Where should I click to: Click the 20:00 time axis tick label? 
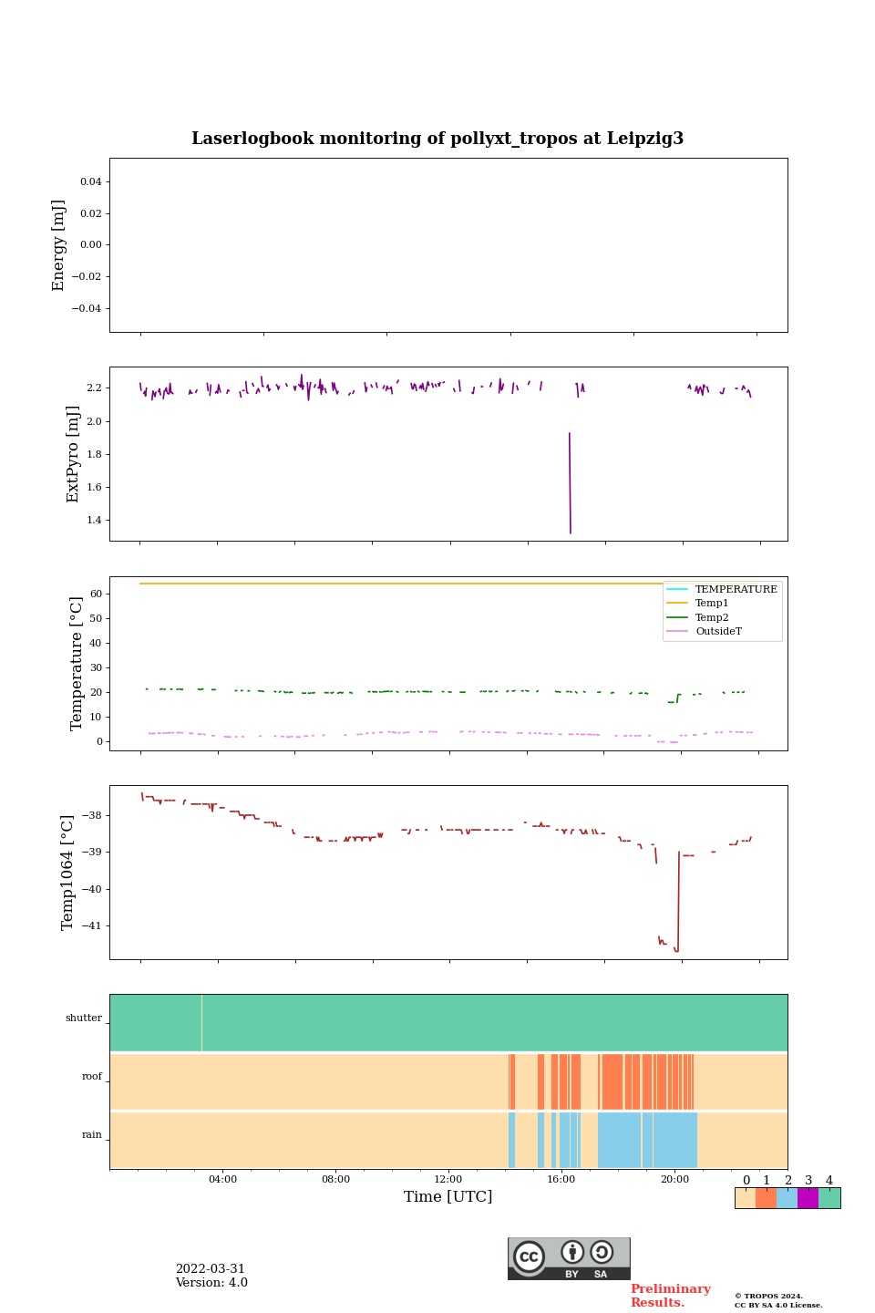click(x=674, y=1180)
